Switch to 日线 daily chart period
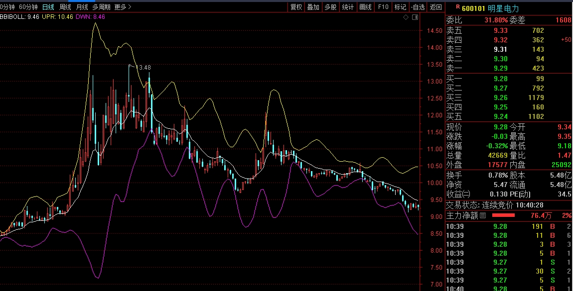 click(48, 7)
